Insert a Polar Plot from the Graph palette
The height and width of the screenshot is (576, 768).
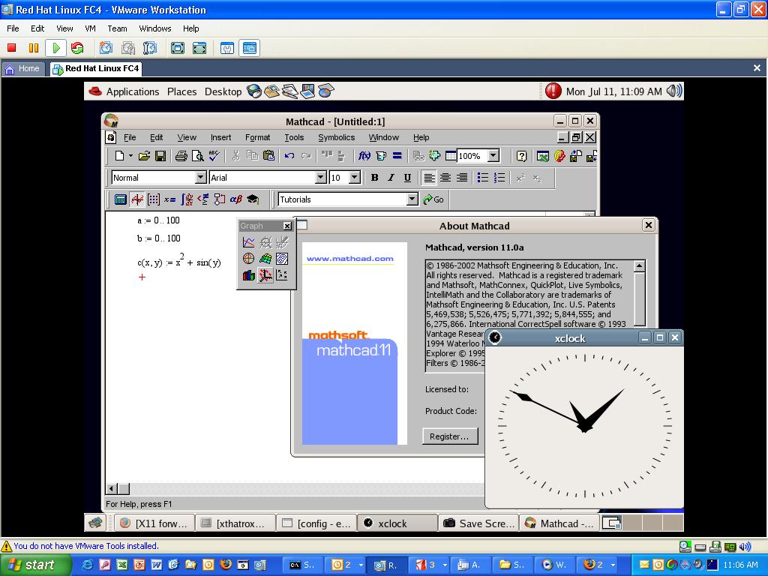pyautogui.click(x=248, y=258)
